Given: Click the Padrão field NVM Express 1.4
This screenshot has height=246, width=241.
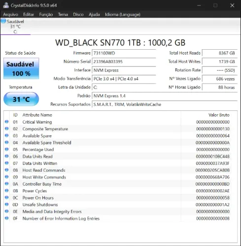Looking at the screenshot, I should (165, 96).
